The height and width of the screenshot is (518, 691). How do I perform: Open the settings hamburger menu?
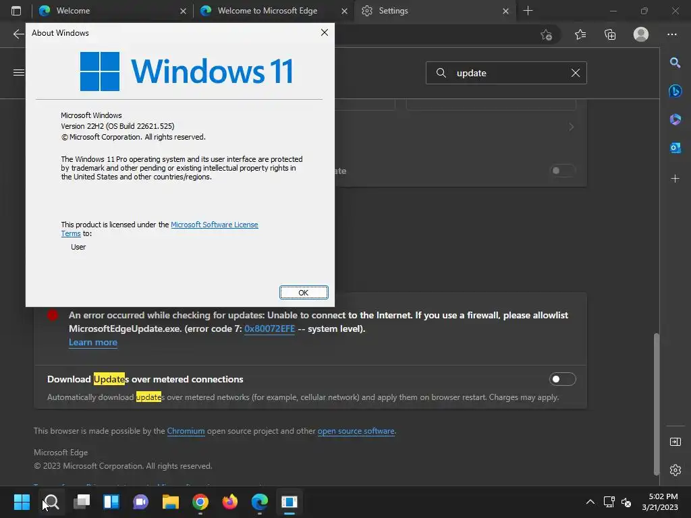18,72
